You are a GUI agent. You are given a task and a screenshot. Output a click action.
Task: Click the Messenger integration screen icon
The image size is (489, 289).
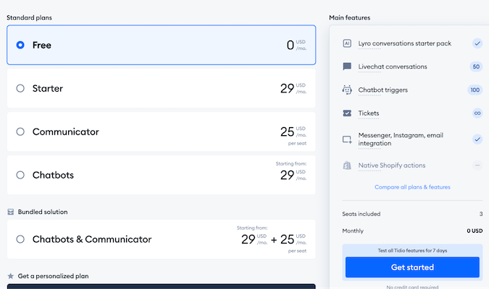346,139
